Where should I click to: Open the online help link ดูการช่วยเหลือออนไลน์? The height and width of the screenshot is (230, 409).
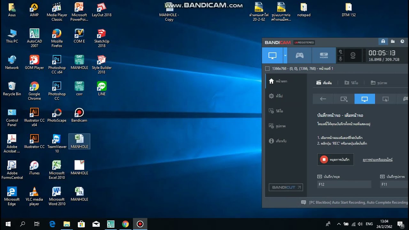(377, 160)
